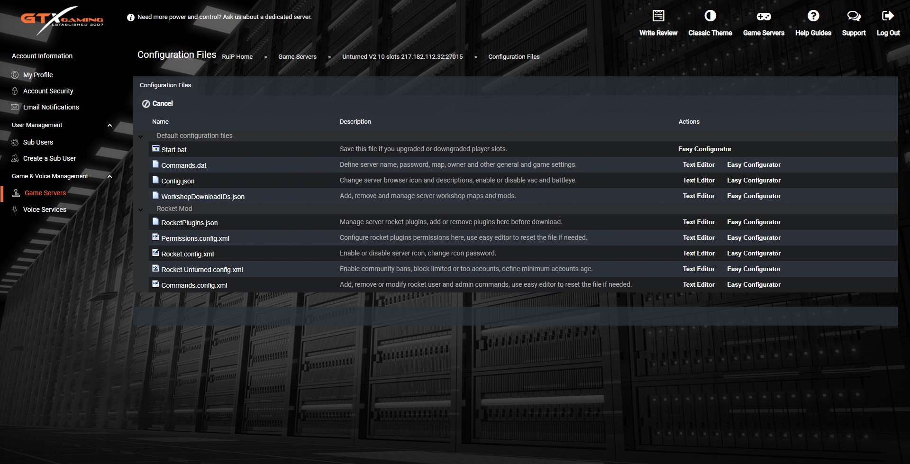Viewport: 910px width, 464px height.
Task: Open My Profile in sidebar
Action: [38, 75]
